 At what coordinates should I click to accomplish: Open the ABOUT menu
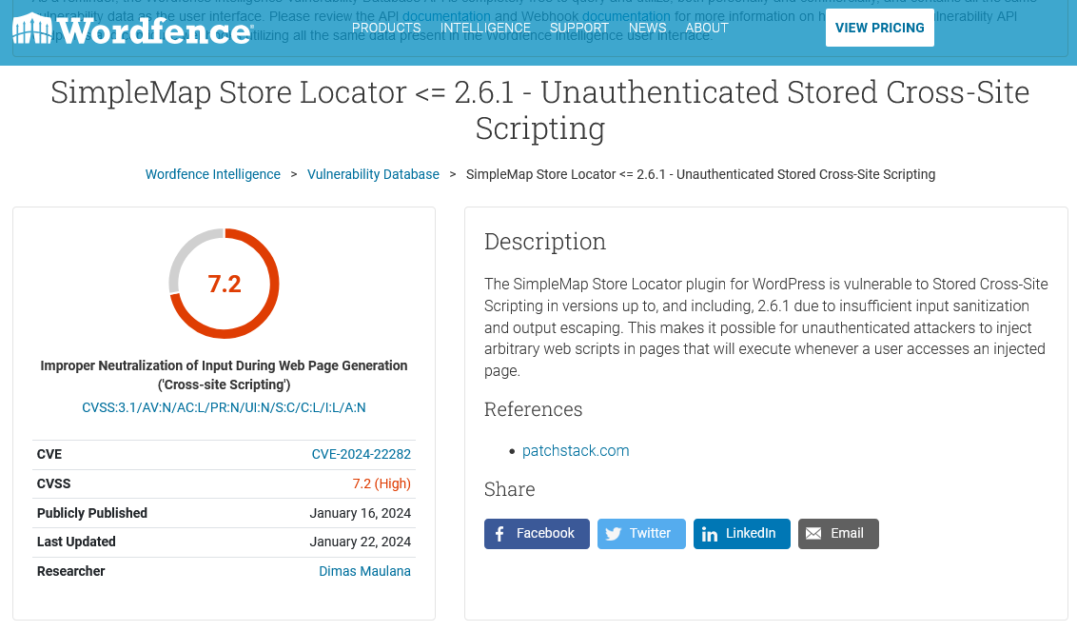(x=706, y=29)
